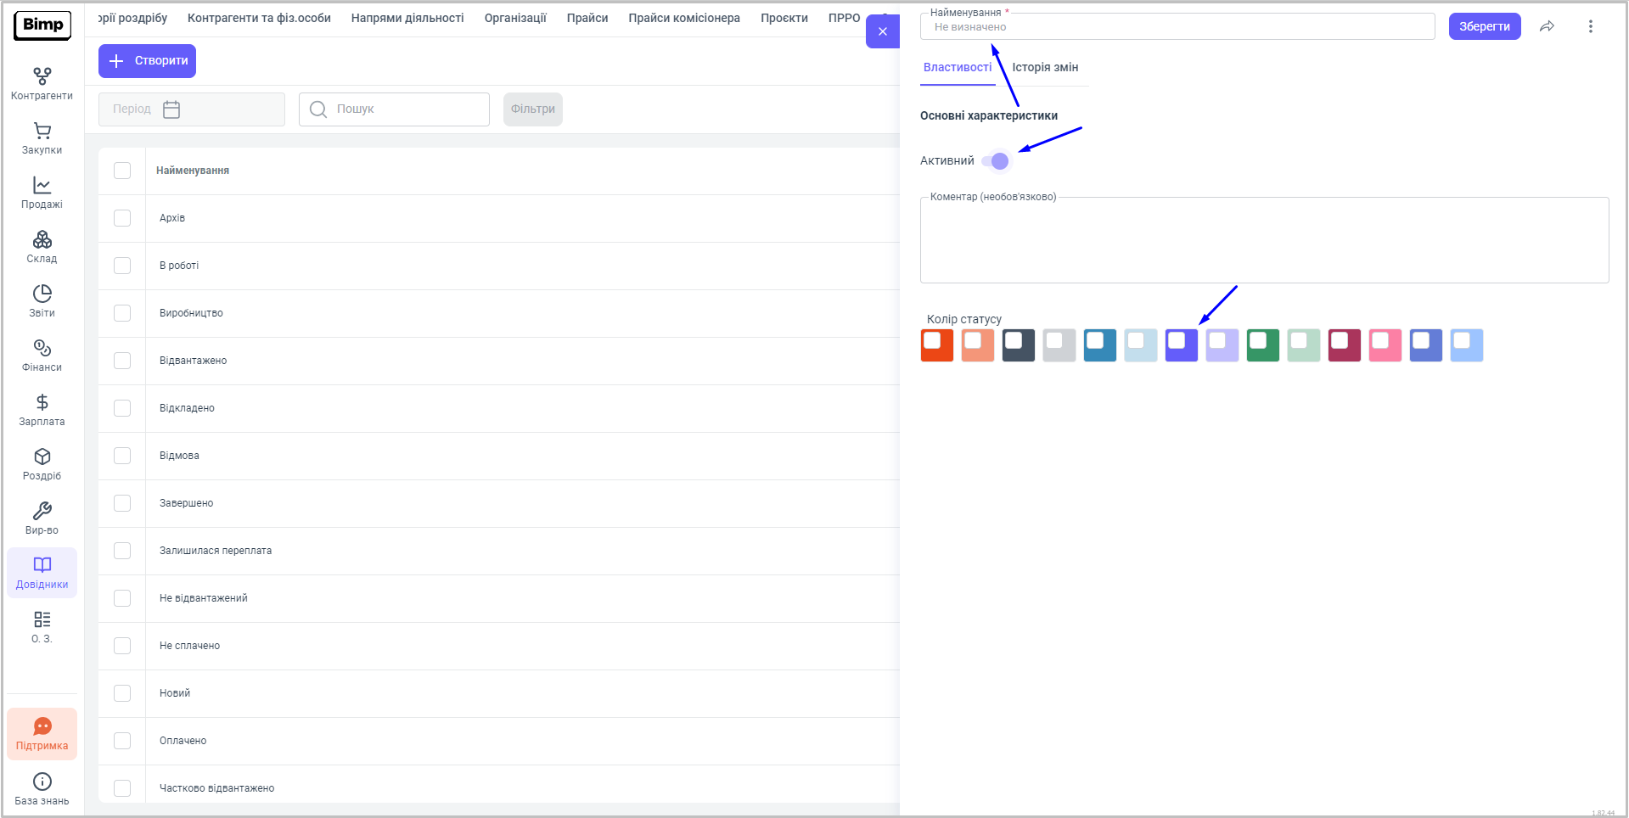Open the three-dot more options menu
Screen dimensions: 1629x818
point(1590,26)
